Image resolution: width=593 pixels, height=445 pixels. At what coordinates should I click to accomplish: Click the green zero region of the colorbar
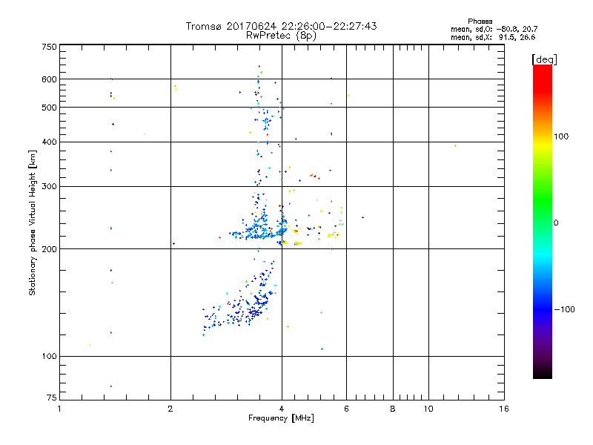click(x=543, y=222)
